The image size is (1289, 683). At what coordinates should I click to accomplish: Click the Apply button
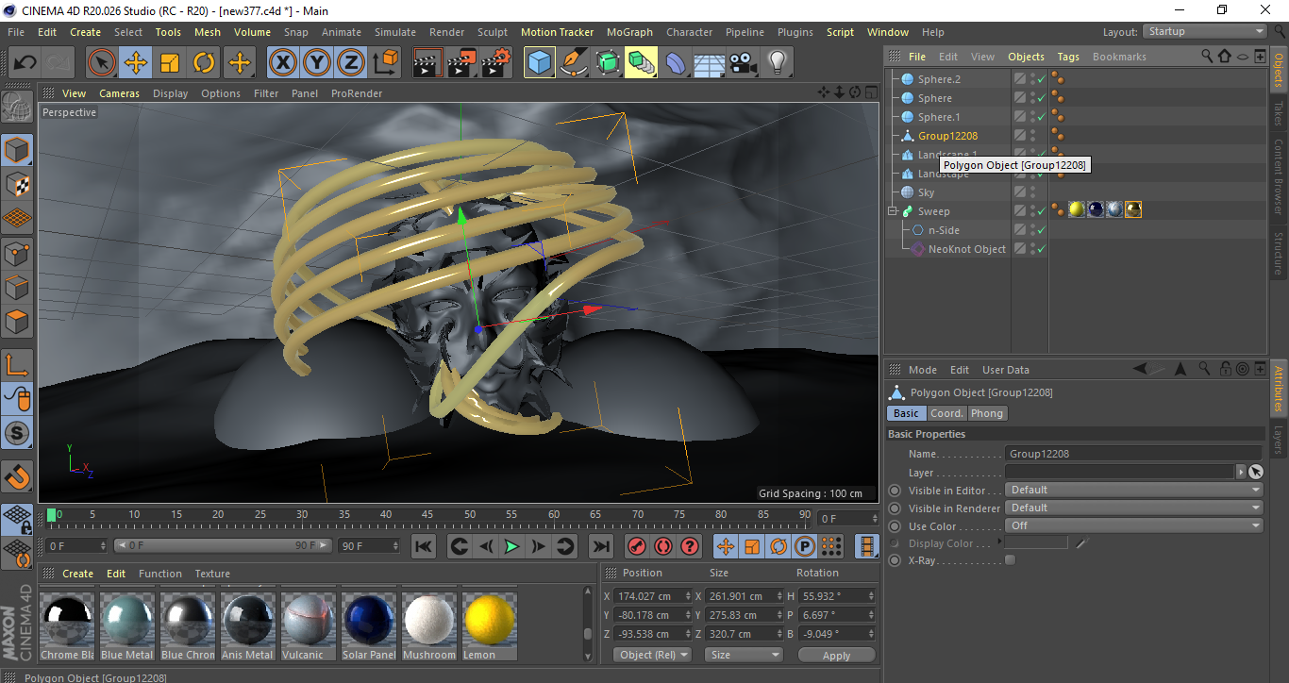836,655
